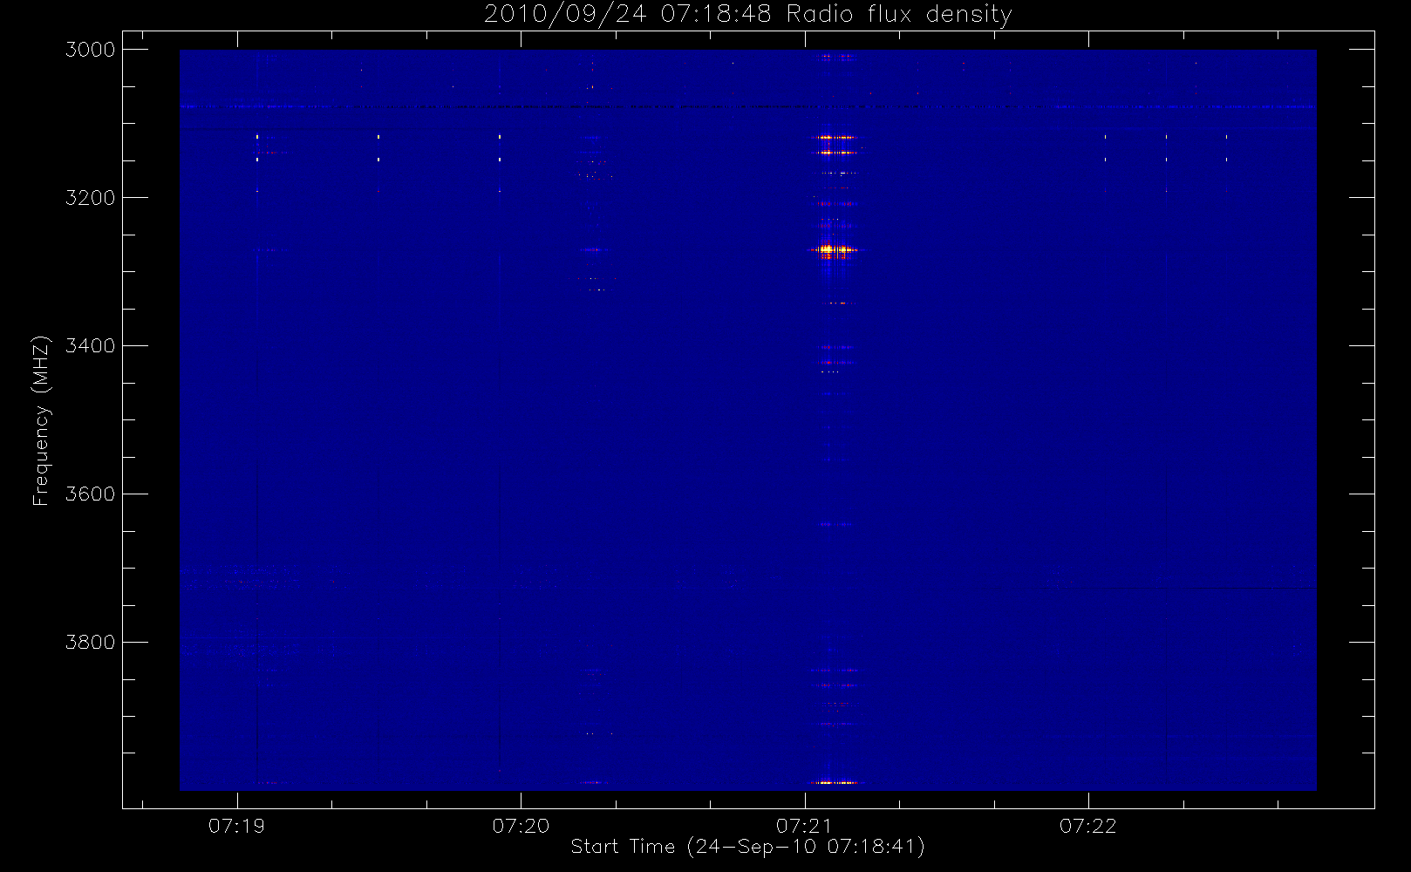Click the 3600 frequency tick label
The height and width of the screenshot is (872, 1411).
[x=91, y=494]
